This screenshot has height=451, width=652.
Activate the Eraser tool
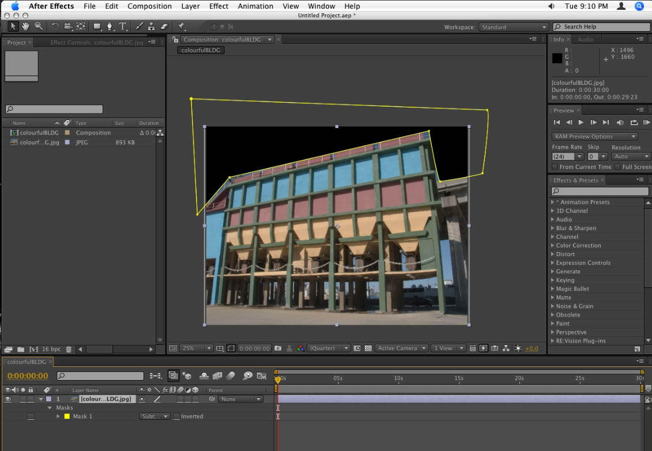164,27
